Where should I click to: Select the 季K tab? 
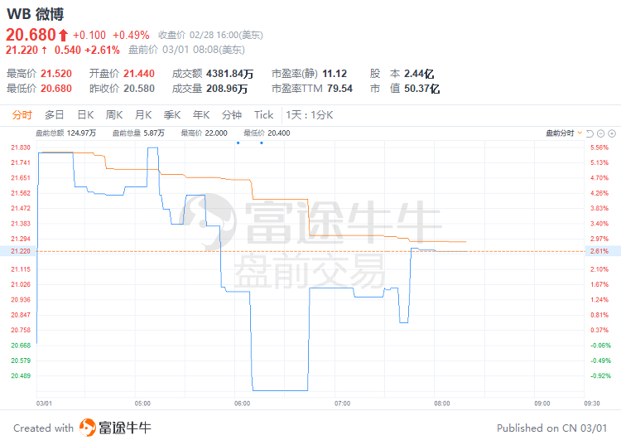pos(172,115)
